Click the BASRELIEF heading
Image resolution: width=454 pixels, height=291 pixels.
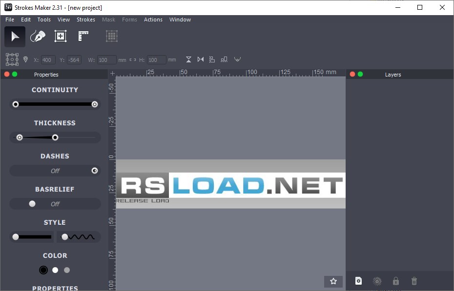point(55,189)
